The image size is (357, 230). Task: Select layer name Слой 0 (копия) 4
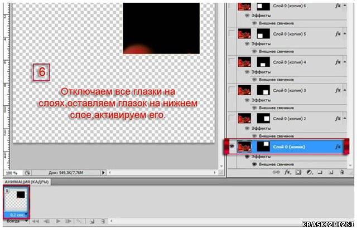point(289,62)
